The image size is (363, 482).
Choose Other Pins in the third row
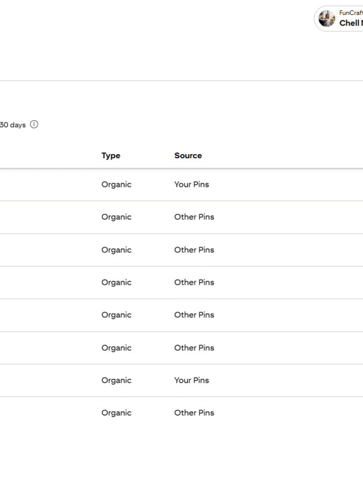[x=194, y=250]
